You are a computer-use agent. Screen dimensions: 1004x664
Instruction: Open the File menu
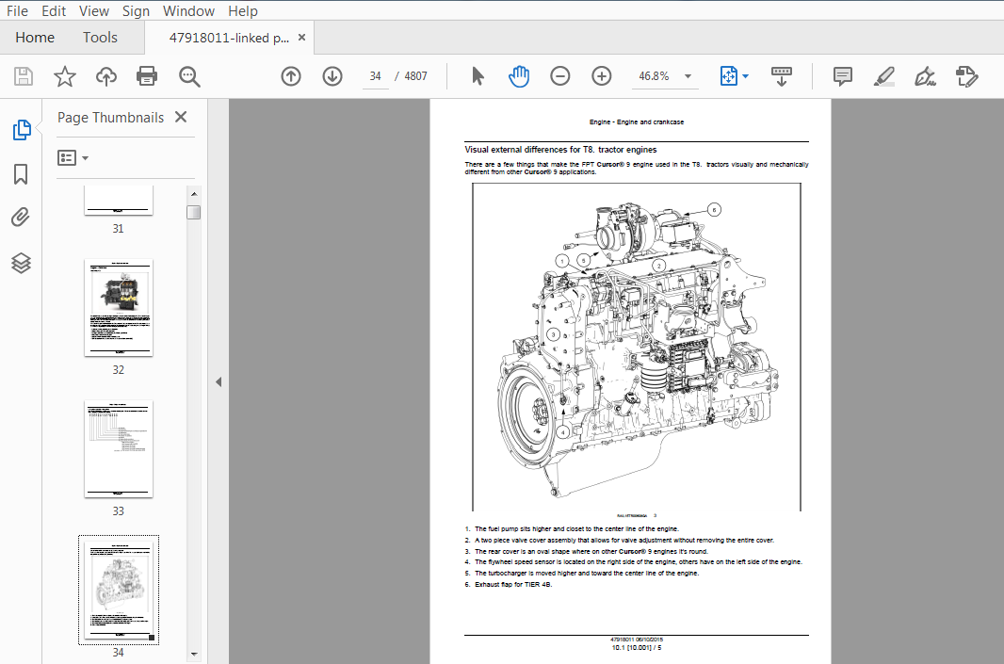pos(17,11)
